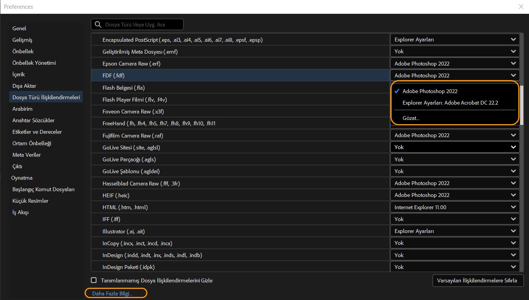The height and width of the screenshot is (300, 529).
Task: Open Başlangıç Komut Dosyaları section
Action: (x=43, y=189)
